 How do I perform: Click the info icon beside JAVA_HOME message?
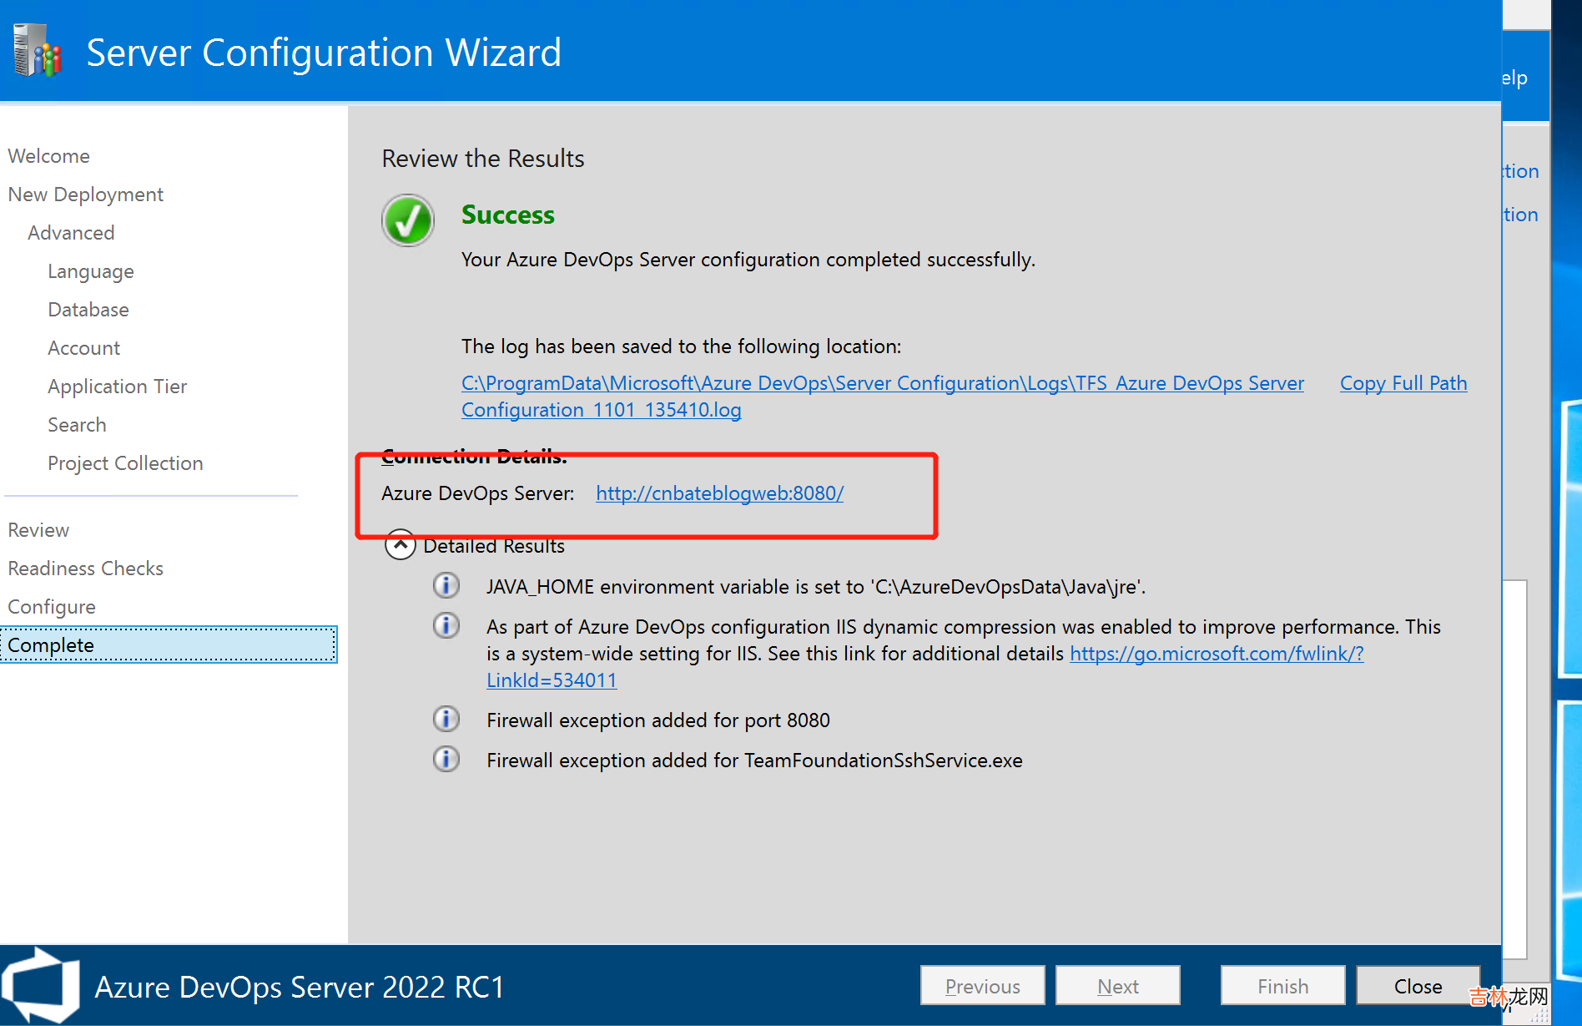(446, 586)
